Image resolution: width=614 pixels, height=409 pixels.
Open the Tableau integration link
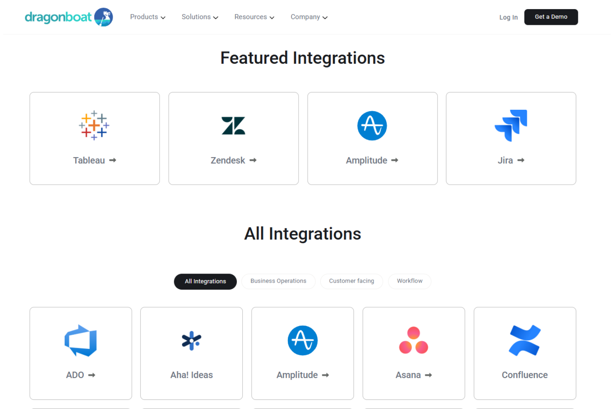(x=95, y=160)
